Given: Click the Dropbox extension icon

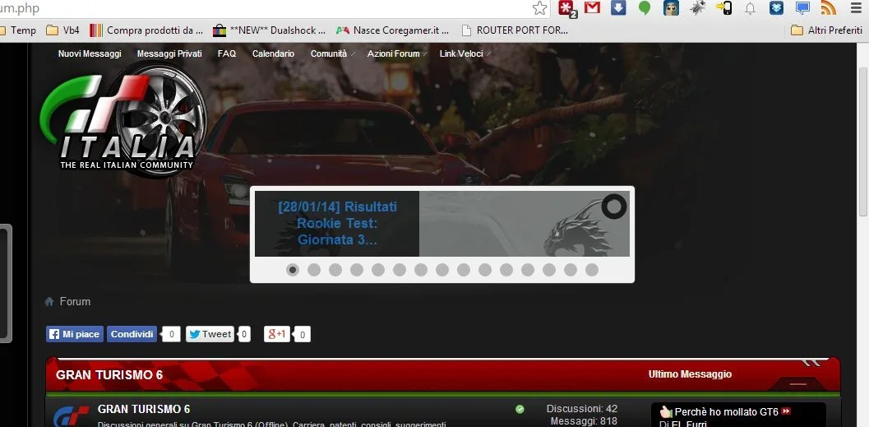Looking at the screenshot, I should point(776,7).
